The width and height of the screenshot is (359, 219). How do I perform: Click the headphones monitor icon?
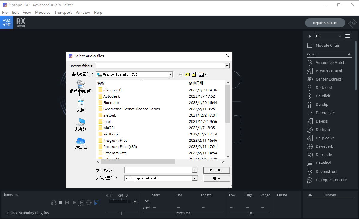click(54, 203)
